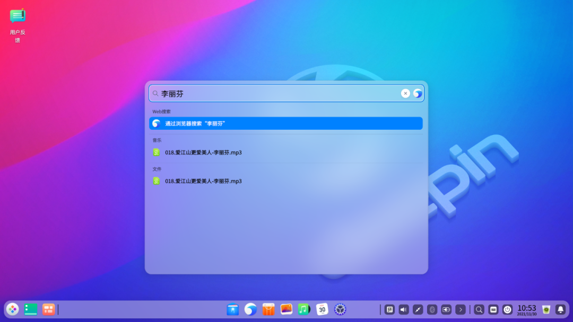Open the calendar showing 30 in dock

click(322, 309)
